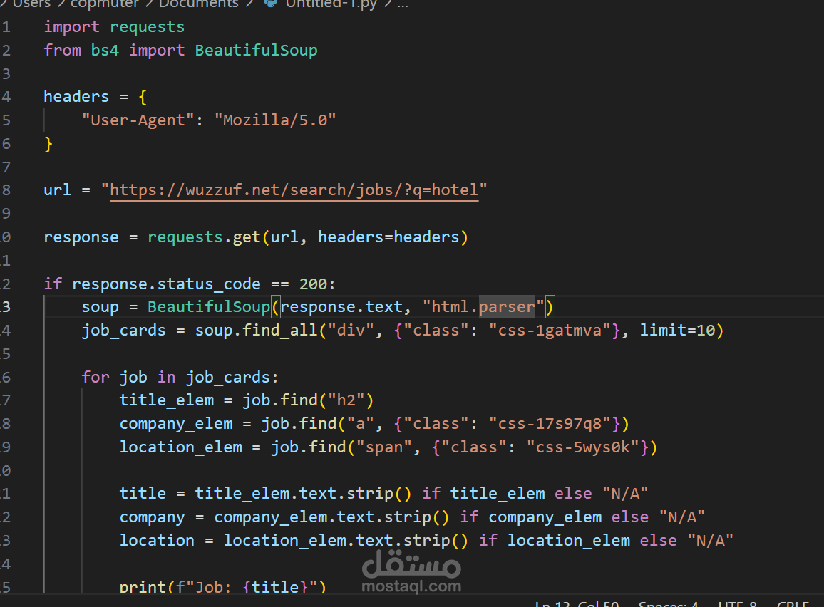Click the 'for' keyword in the loop line
The width and height of the screenshot is (824, 607).
tap(95, 377)
